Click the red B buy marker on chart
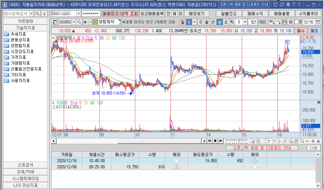 (66, 51)
